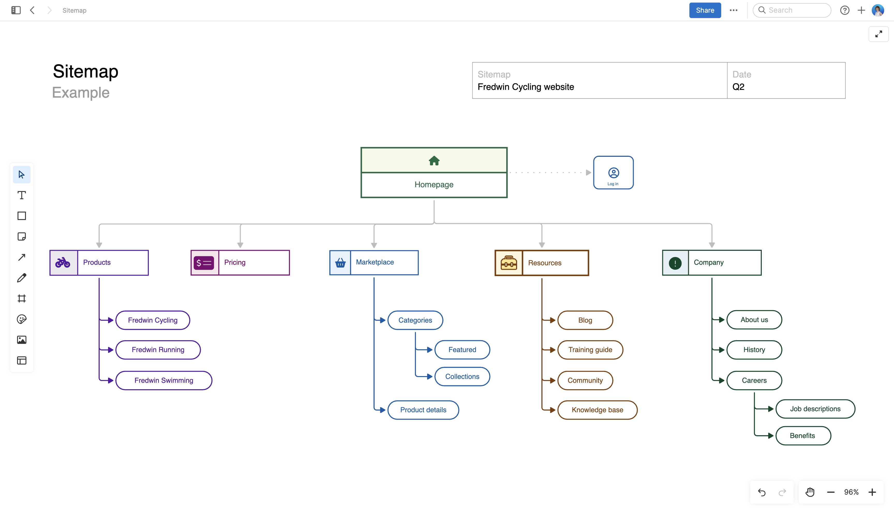Toggle fullscreen expand view
Screen dimensions: 894x514
pyautogui.click(x=878, y=34)
